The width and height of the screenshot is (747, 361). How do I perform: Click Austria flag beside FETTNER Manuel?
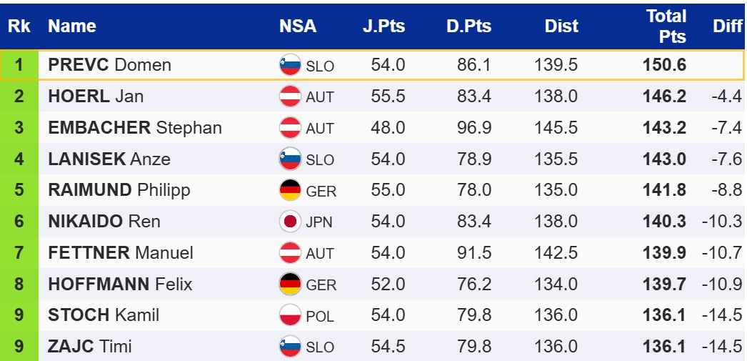coord(289,252)
